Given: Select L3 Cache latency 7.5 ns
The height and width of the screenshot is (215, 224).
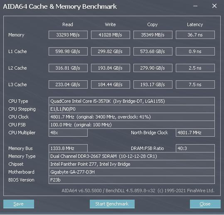Looking at the screenshot, I should (x=195, y=85).
